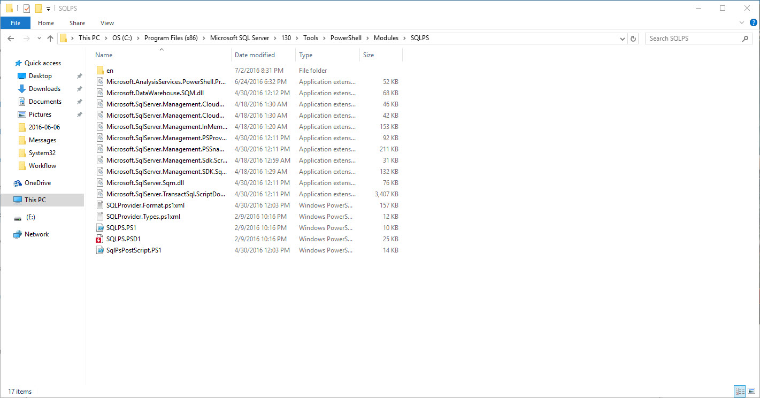760x398 pixels.
Task: Open address bar previous locations dropdown
Action: pyautogui.click(x=622, y=39)
